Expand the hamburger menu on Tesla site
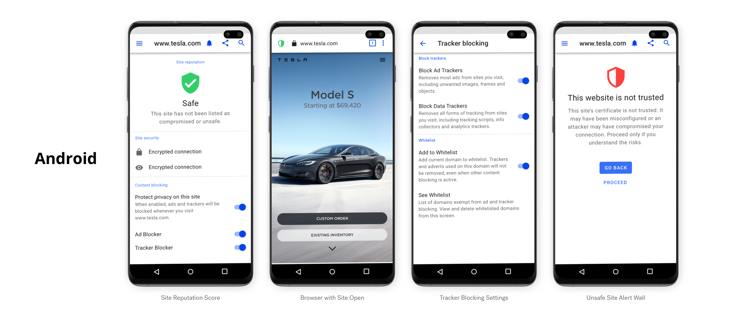Screen dimensions: 756x316 [x=382, y=60]
